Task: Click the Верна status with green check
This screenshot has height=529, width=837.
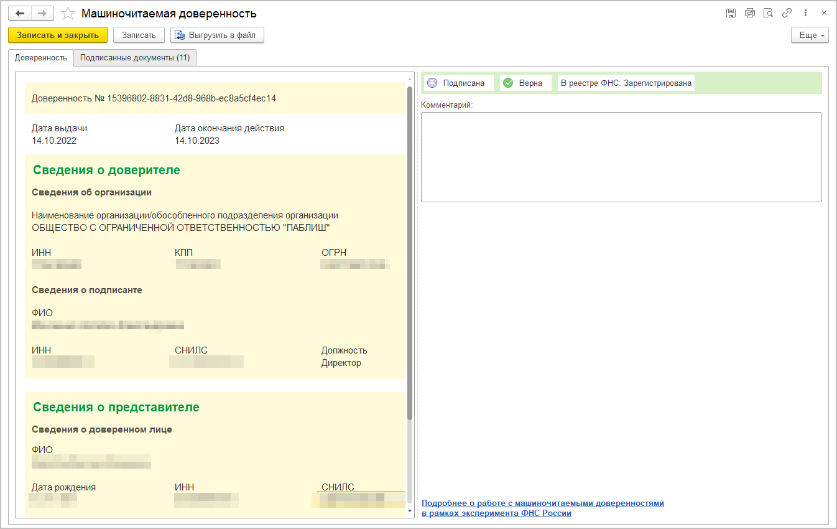Action: [525, 83]
